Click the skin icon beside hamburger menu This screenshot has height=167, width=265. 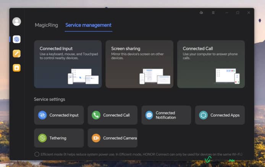tap(201, 13)
